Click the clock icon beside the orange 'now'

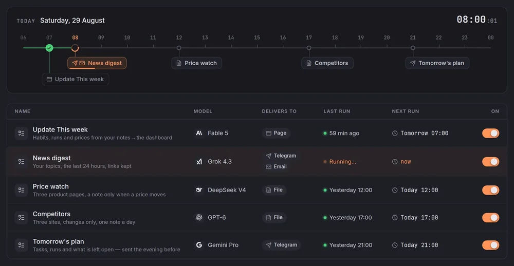tap(395, 162)
